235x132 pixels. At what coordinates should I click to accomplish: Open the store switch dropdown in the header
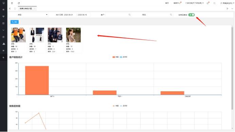tap(194, 3)
